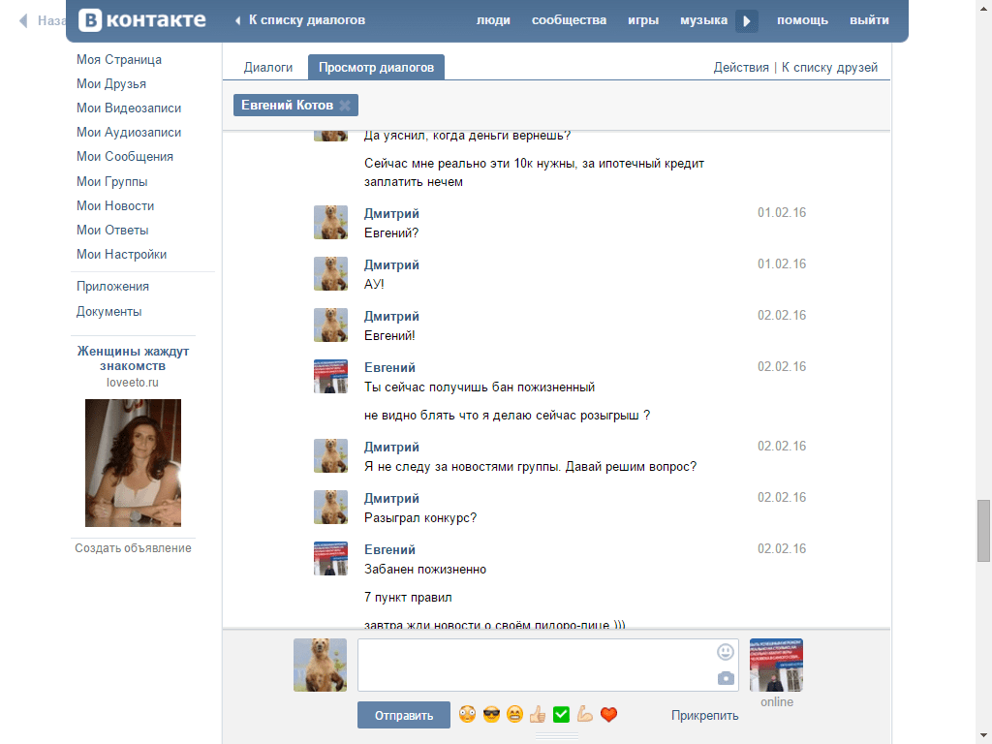Open the loveeto.ru ad woman photo

click(x=133, y=462)
